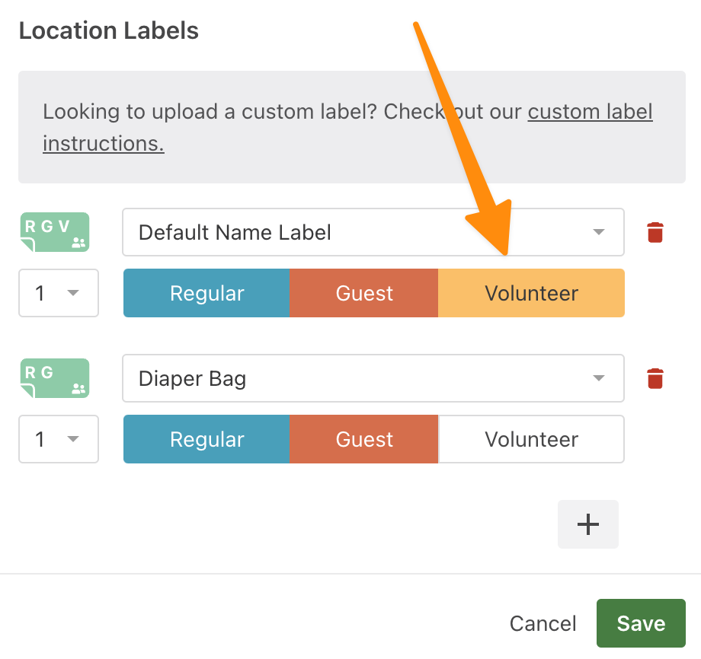
Task: Click the RGV label icon
Action: (x=55, y=232)
